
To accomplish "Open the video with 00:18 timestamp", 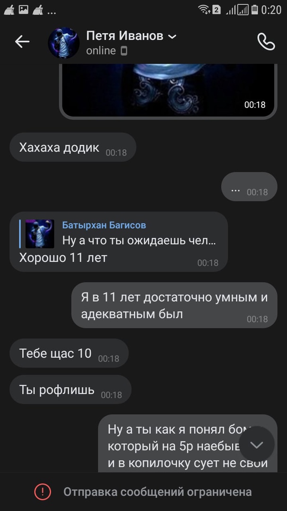I will tap(168, 90).
